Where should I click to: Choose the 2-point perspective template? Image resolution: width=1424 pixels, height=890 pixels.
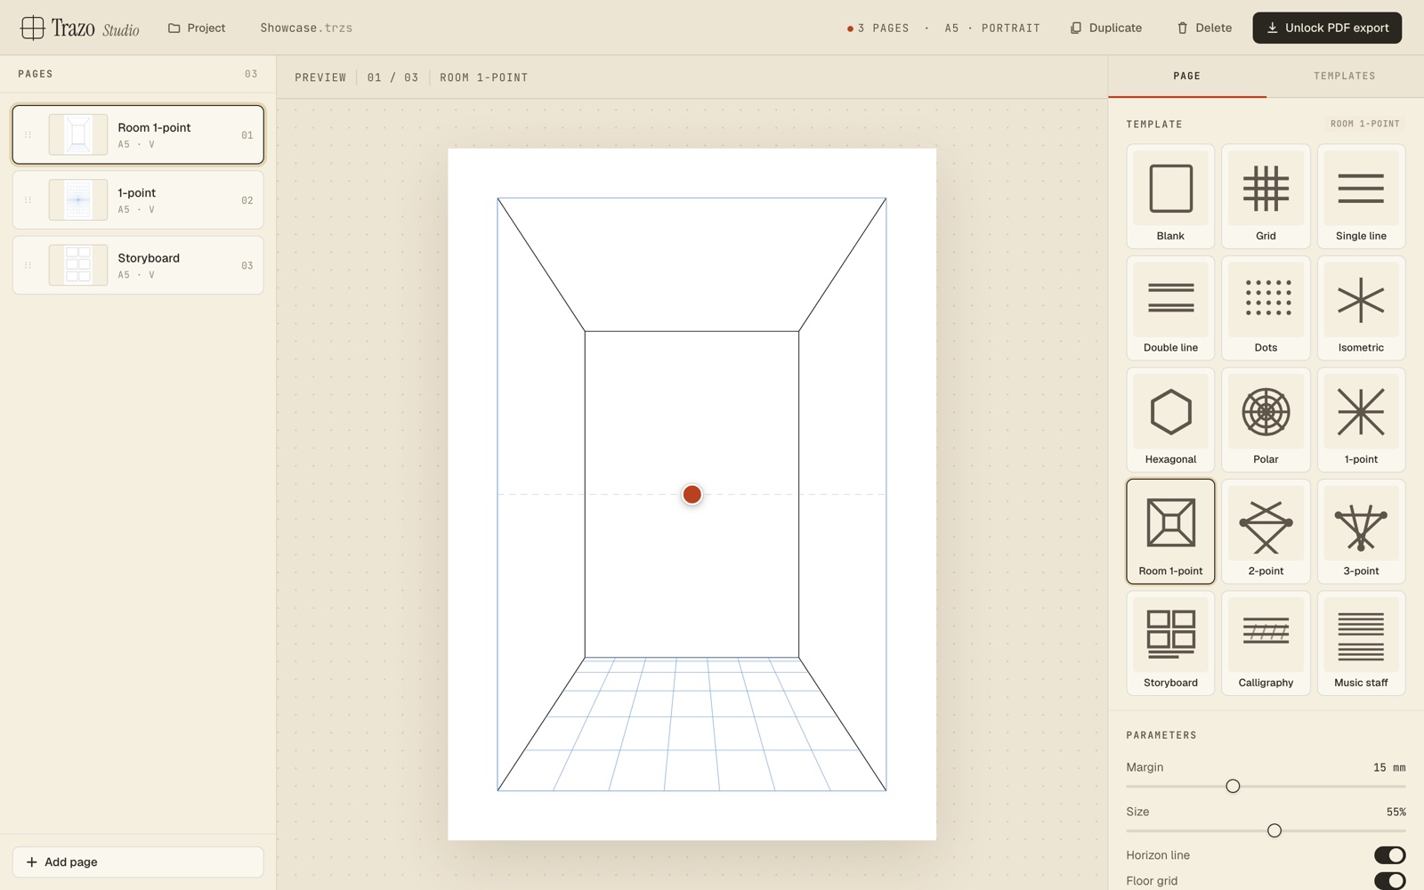tap(1266, 531)
